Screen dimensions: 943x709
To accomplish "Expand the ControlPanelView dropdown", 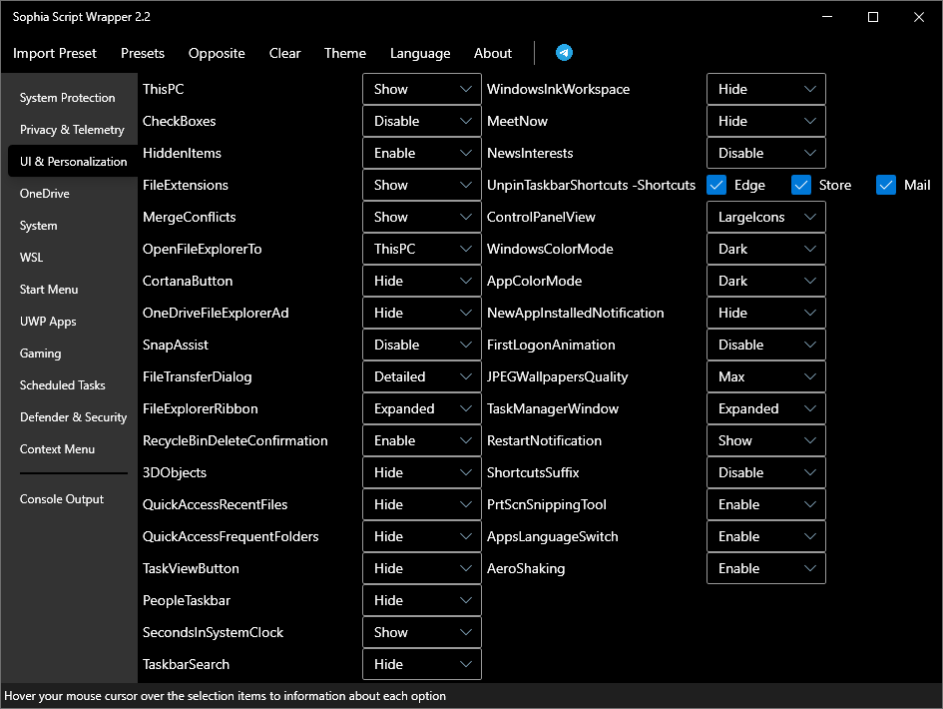I will pyautogui.click(x=765, y=217).
